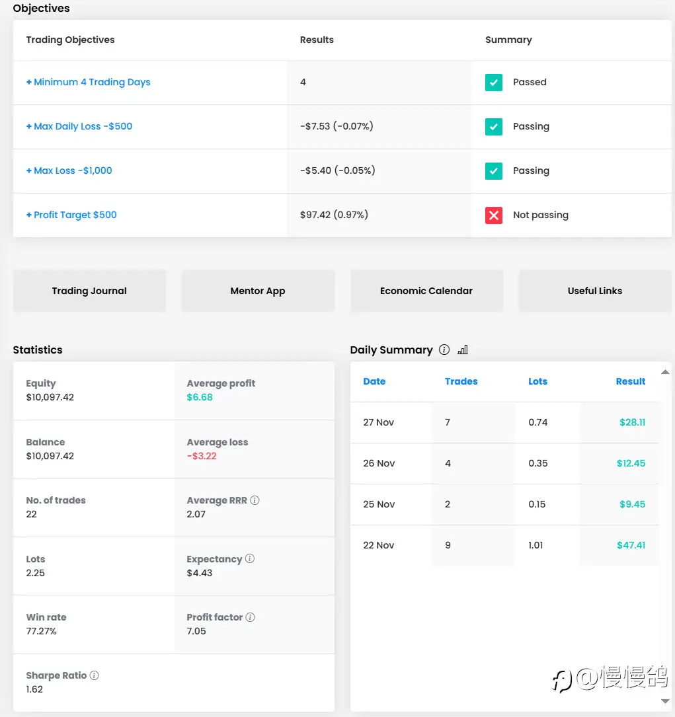Click the green check for Max Daily Loss
Screen dimensions: 675x717
494,127
